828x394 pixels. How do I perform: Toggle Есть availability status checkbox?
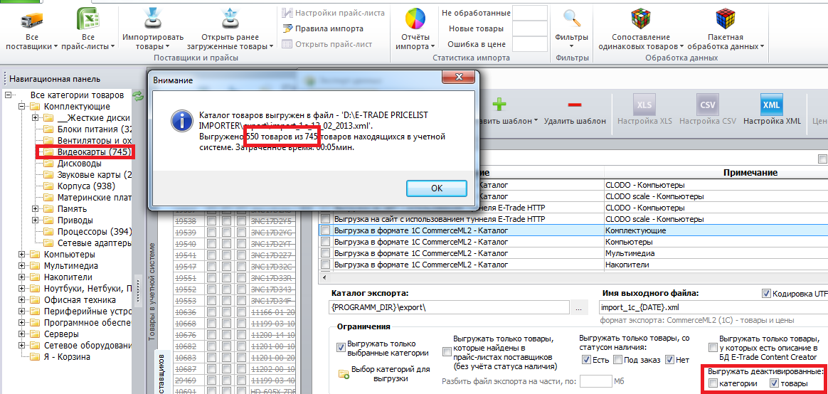585,360
